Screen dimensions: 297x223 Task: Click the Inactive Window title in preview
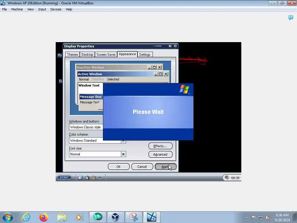pyautogui.click(x=90, y=67)
